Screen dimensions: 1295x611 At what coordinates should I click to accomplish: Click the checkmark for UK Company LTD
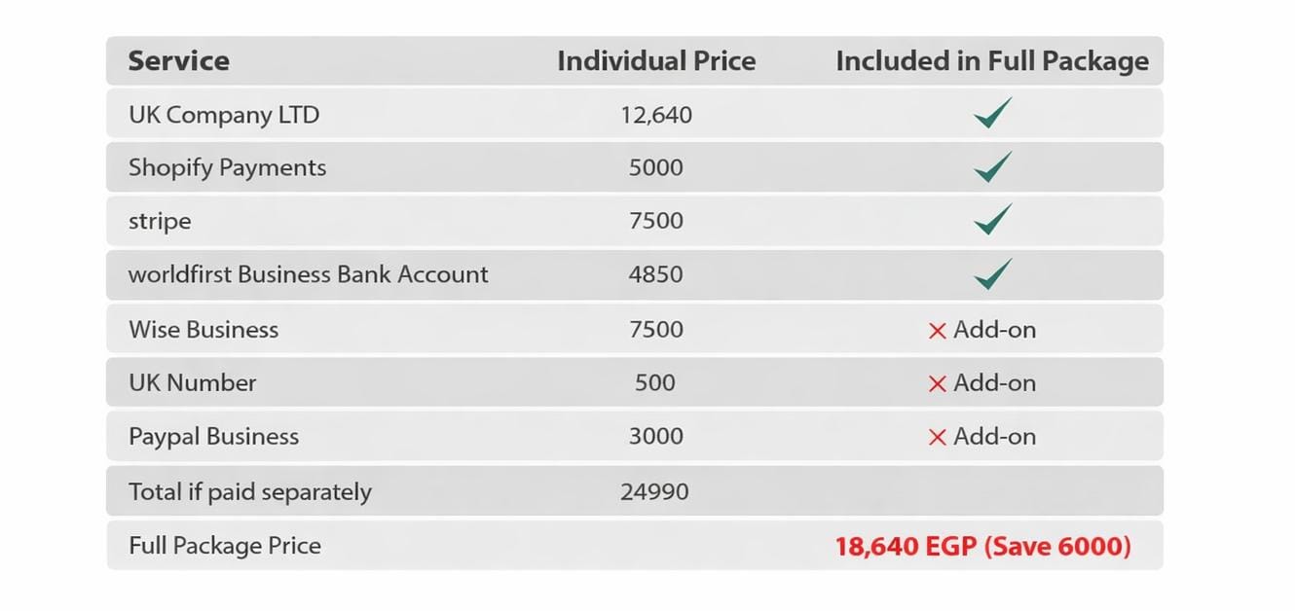pyautogui.click(x=992, y=113)
